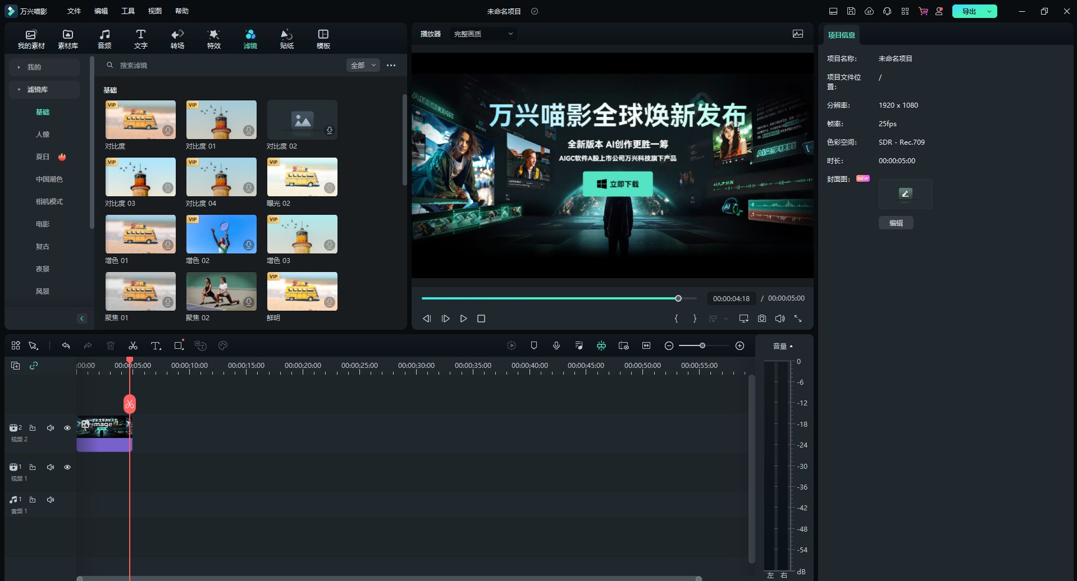Screen dimensions: 1077x581
Task: Zoom in timeline with plus icon
Action: point(740,345)
